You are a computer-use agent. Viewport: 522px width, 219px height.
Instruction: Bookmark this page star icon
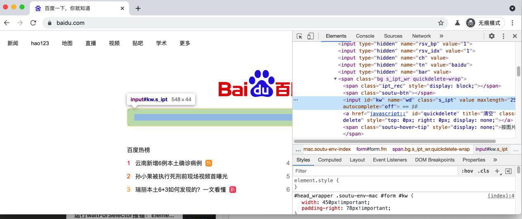pyautogui.click(x=441, y=23)
